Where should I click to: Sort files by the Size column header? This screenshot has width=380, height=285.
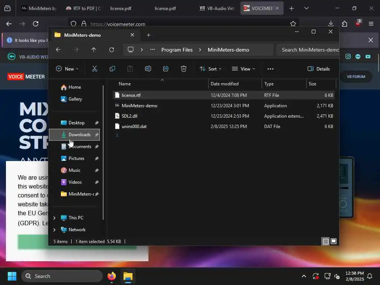(321, 84)
